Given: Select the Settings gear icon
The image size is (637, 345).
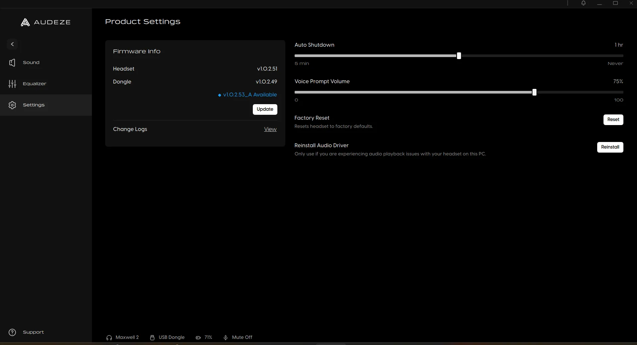Looking at the screenshot, I should coord(12,105).
